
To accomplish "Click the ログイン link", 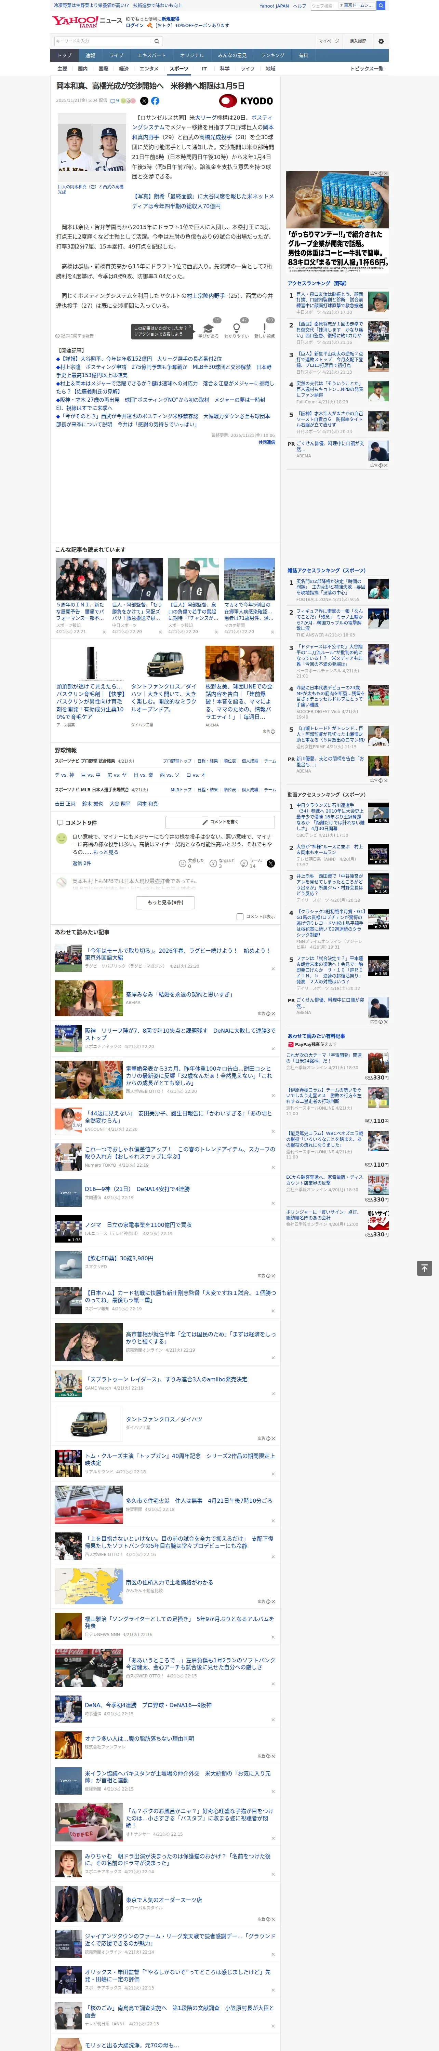I will [x=135, y=26].
